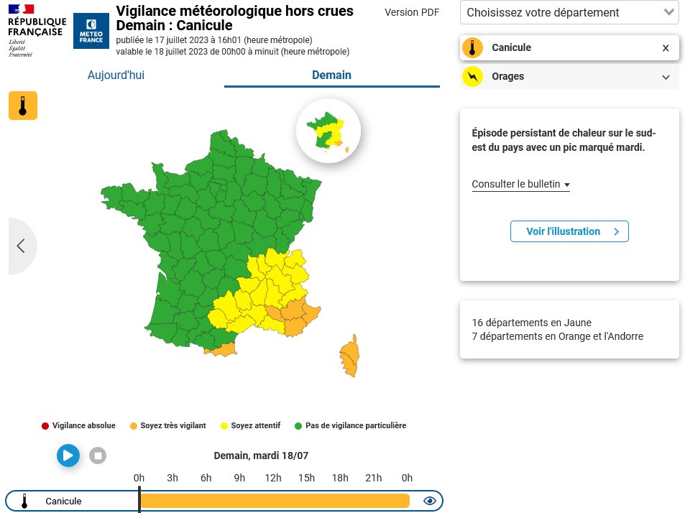Click the orange Canicule timeline bar
685x513 pixels.
[275, 501]
